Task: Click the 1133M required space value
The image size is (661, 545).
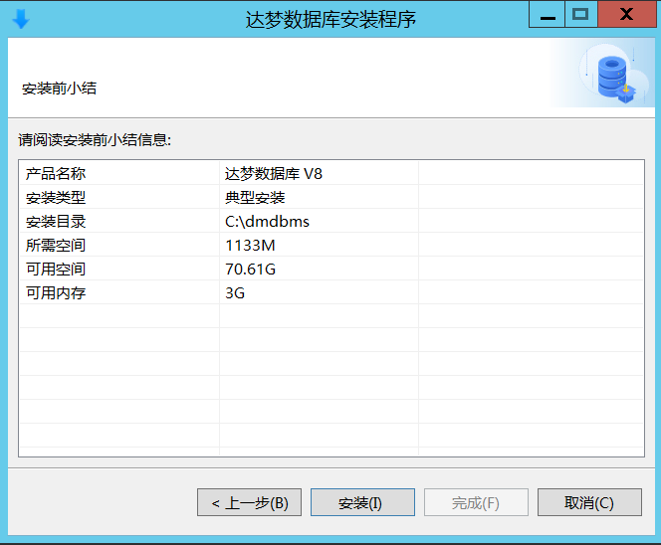Action: coord(251,245)
